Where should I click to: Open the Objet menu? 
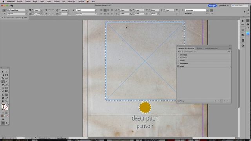[49, 2]
